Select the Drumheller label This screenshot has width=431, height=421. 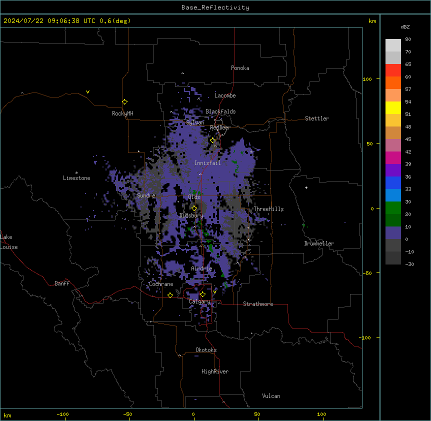click(x=319, y=243)
